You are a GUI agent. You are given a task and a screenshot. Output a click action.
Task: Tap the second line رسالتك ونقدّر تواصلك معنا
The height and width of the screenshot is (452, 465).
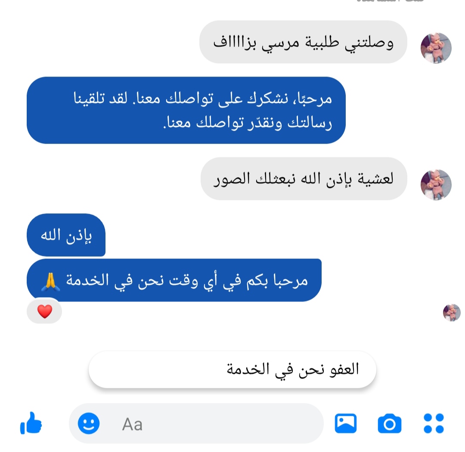[x=247, y=123]
